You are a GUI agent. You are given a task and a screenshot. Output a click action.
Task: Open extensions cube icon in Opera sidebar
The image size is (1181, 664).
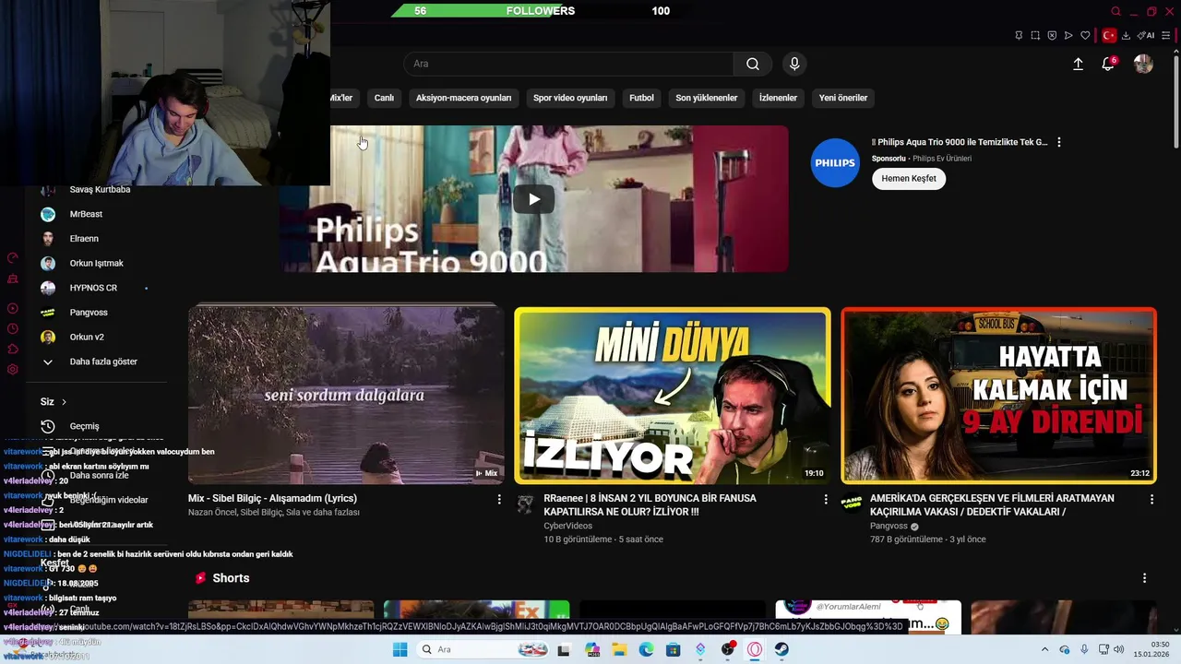(13, 350)
